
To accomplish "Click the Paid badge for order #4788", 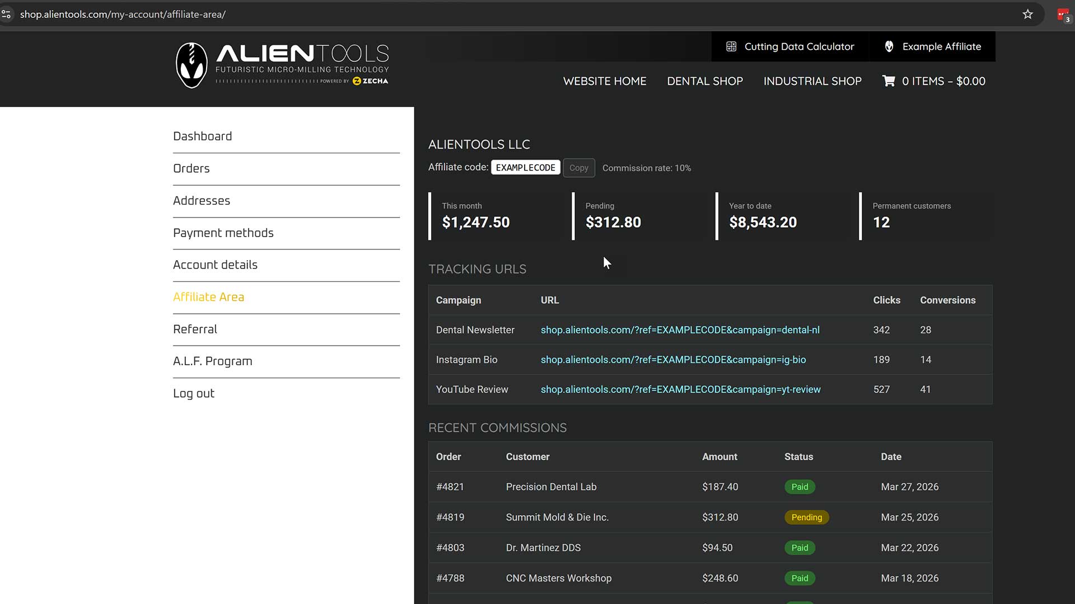I will click(800, 578).
